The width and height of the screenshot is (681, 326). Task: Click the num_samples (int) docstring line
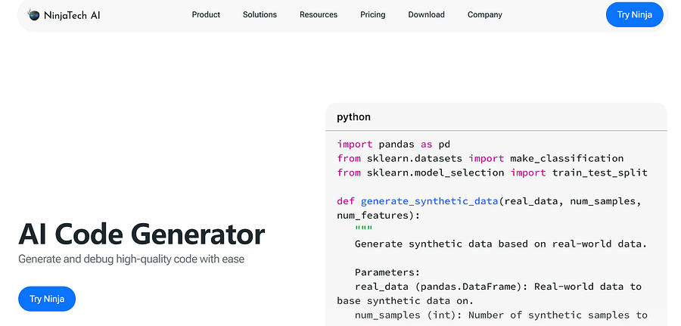coord(501,315)
